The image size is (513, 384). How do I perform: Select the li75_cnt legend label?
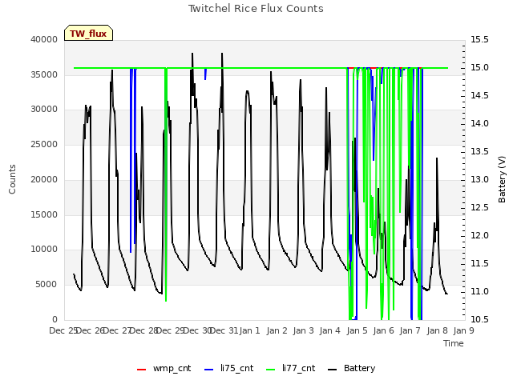[x=237, y=368]
